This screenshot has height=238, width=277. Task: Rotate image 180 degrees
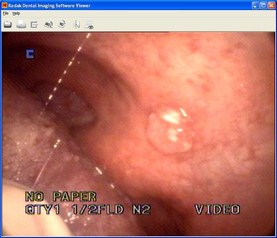click(x=48, y=25)
